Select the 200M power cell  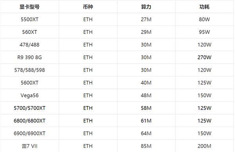coord(204,146)
